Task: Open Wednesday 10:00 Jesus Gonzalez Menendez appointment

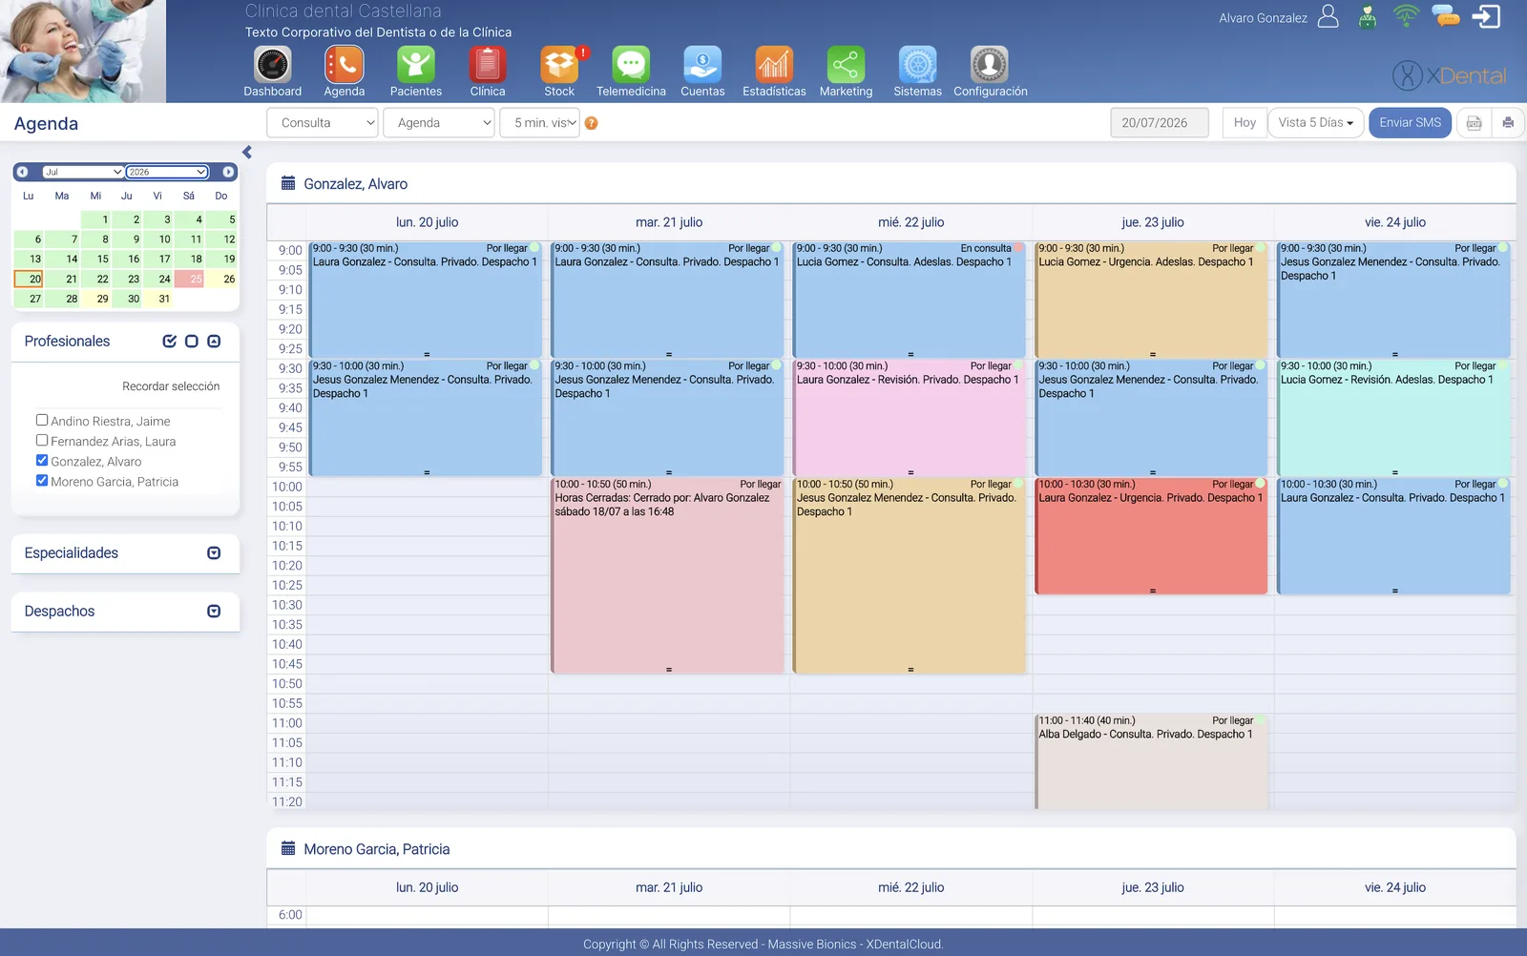Action: 910,576
